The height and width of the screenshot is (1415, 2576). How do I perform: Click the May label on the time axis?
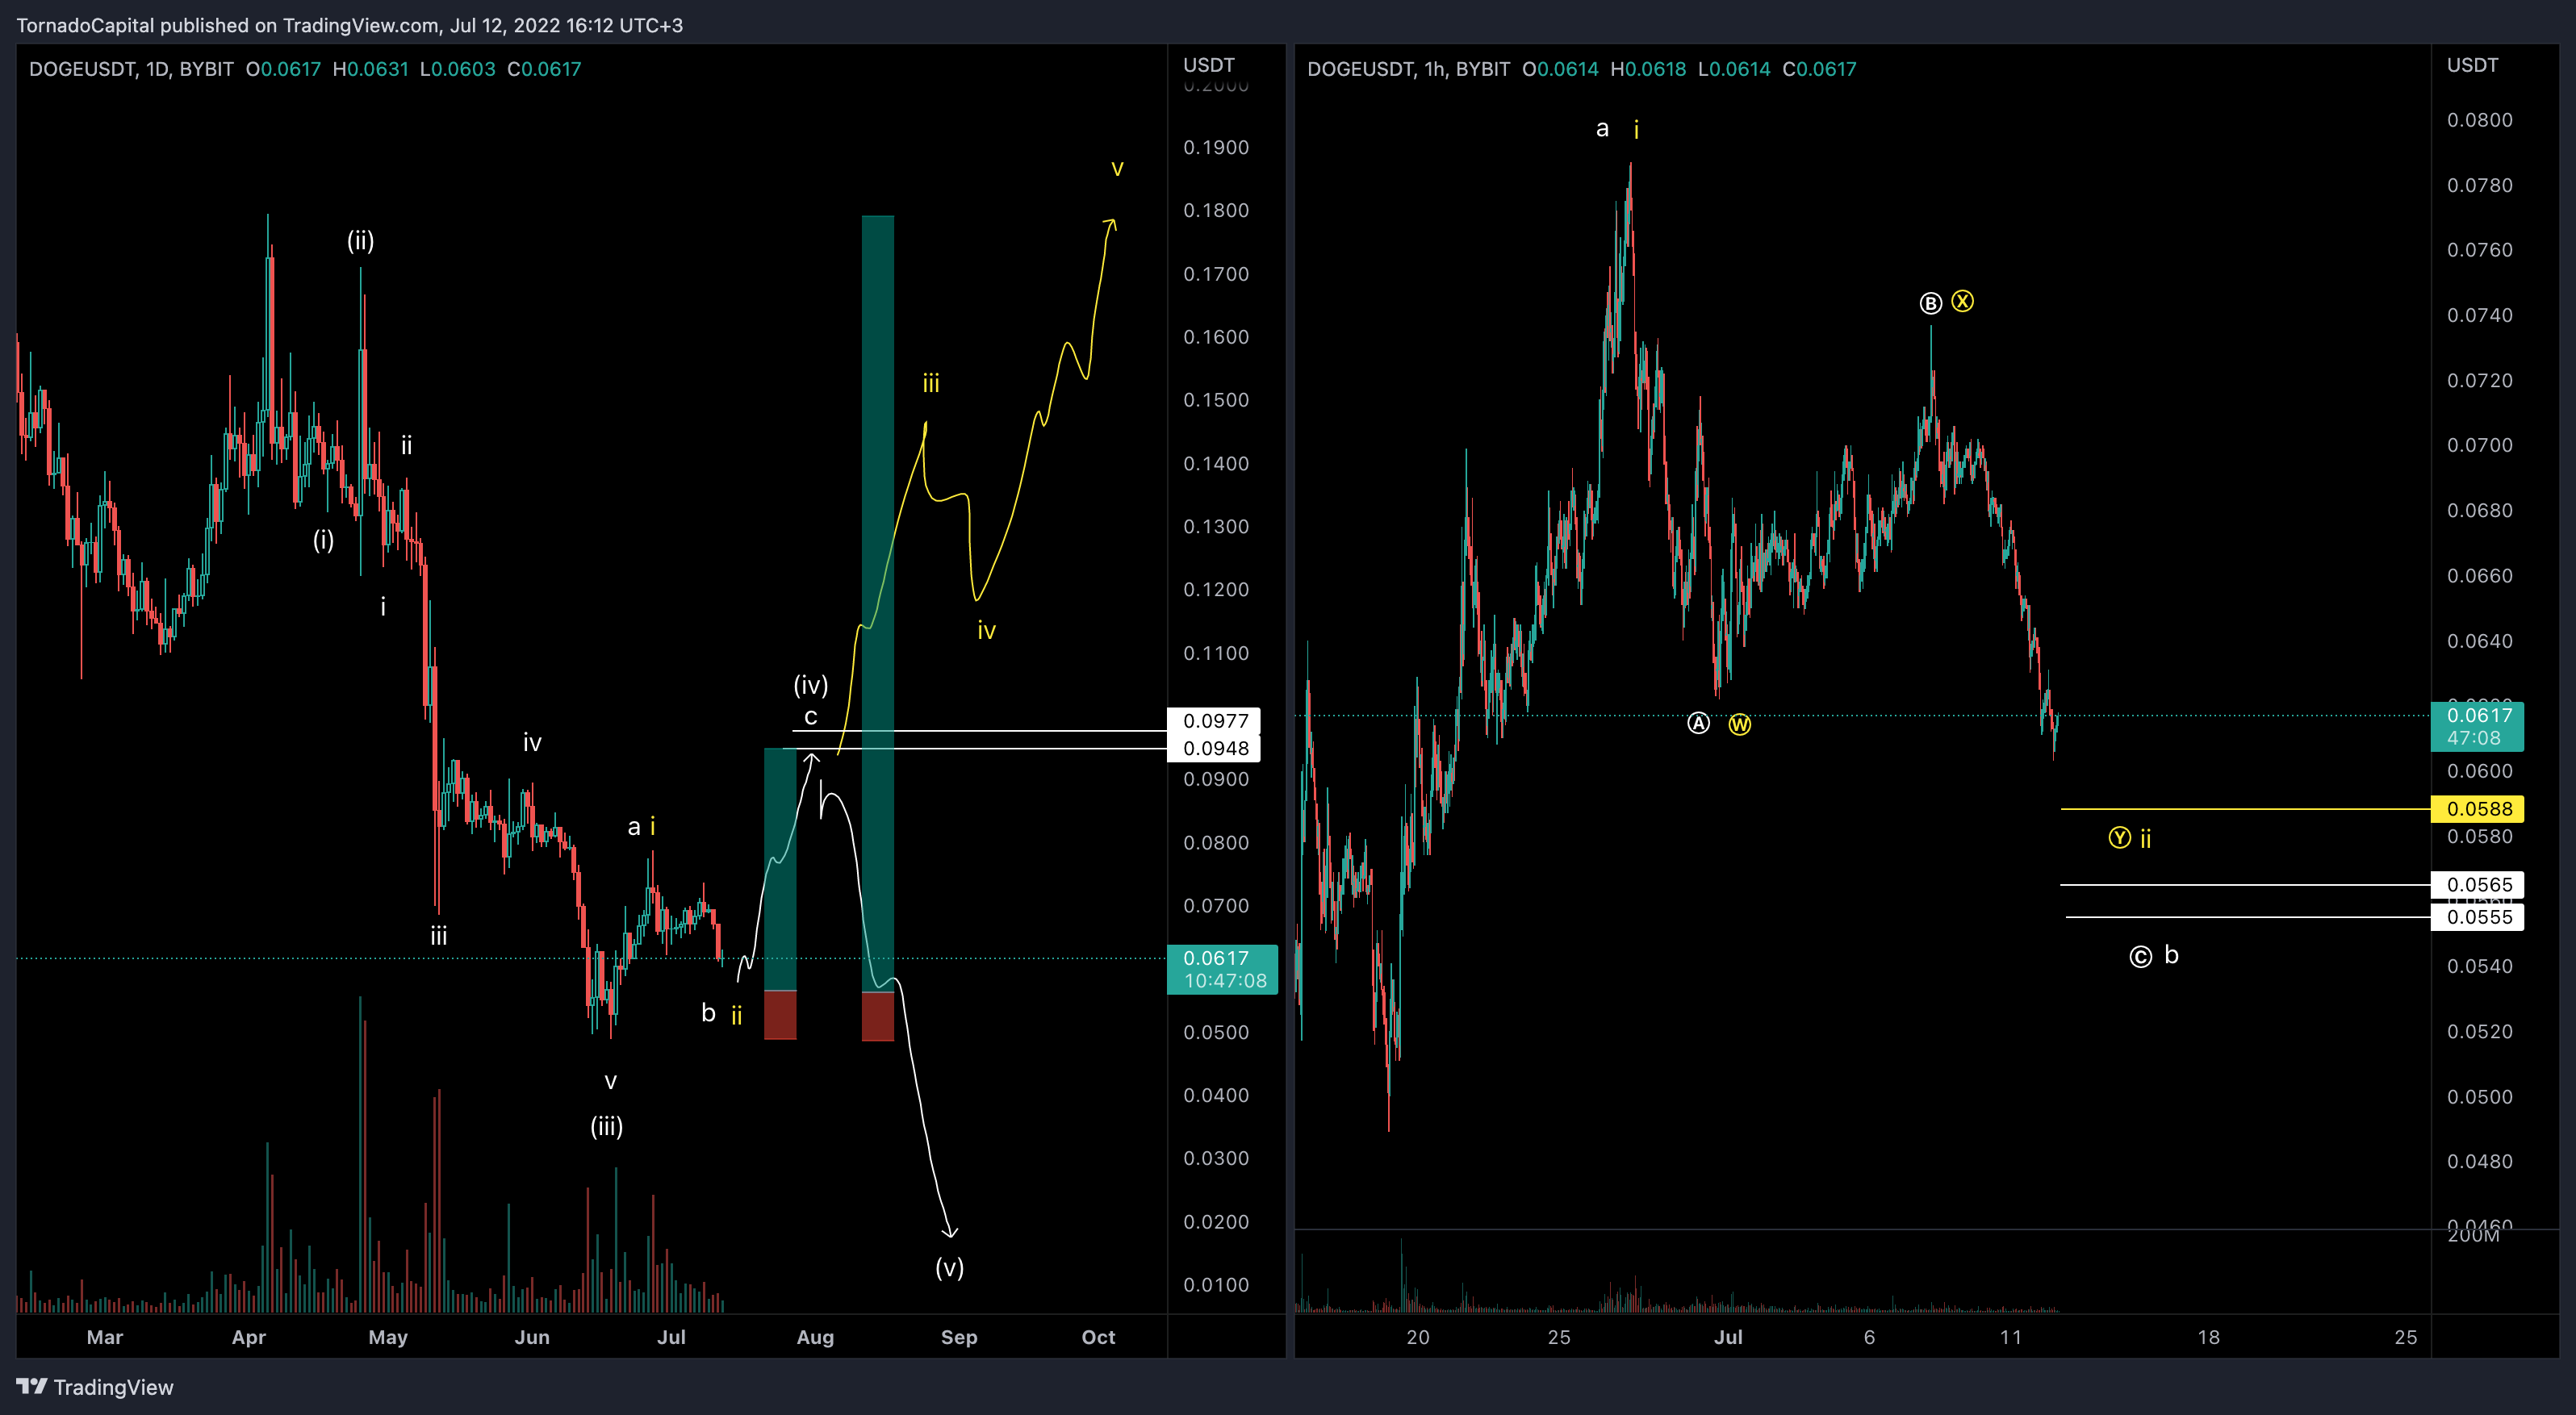pyautogui.click(x=388, y=1337)
